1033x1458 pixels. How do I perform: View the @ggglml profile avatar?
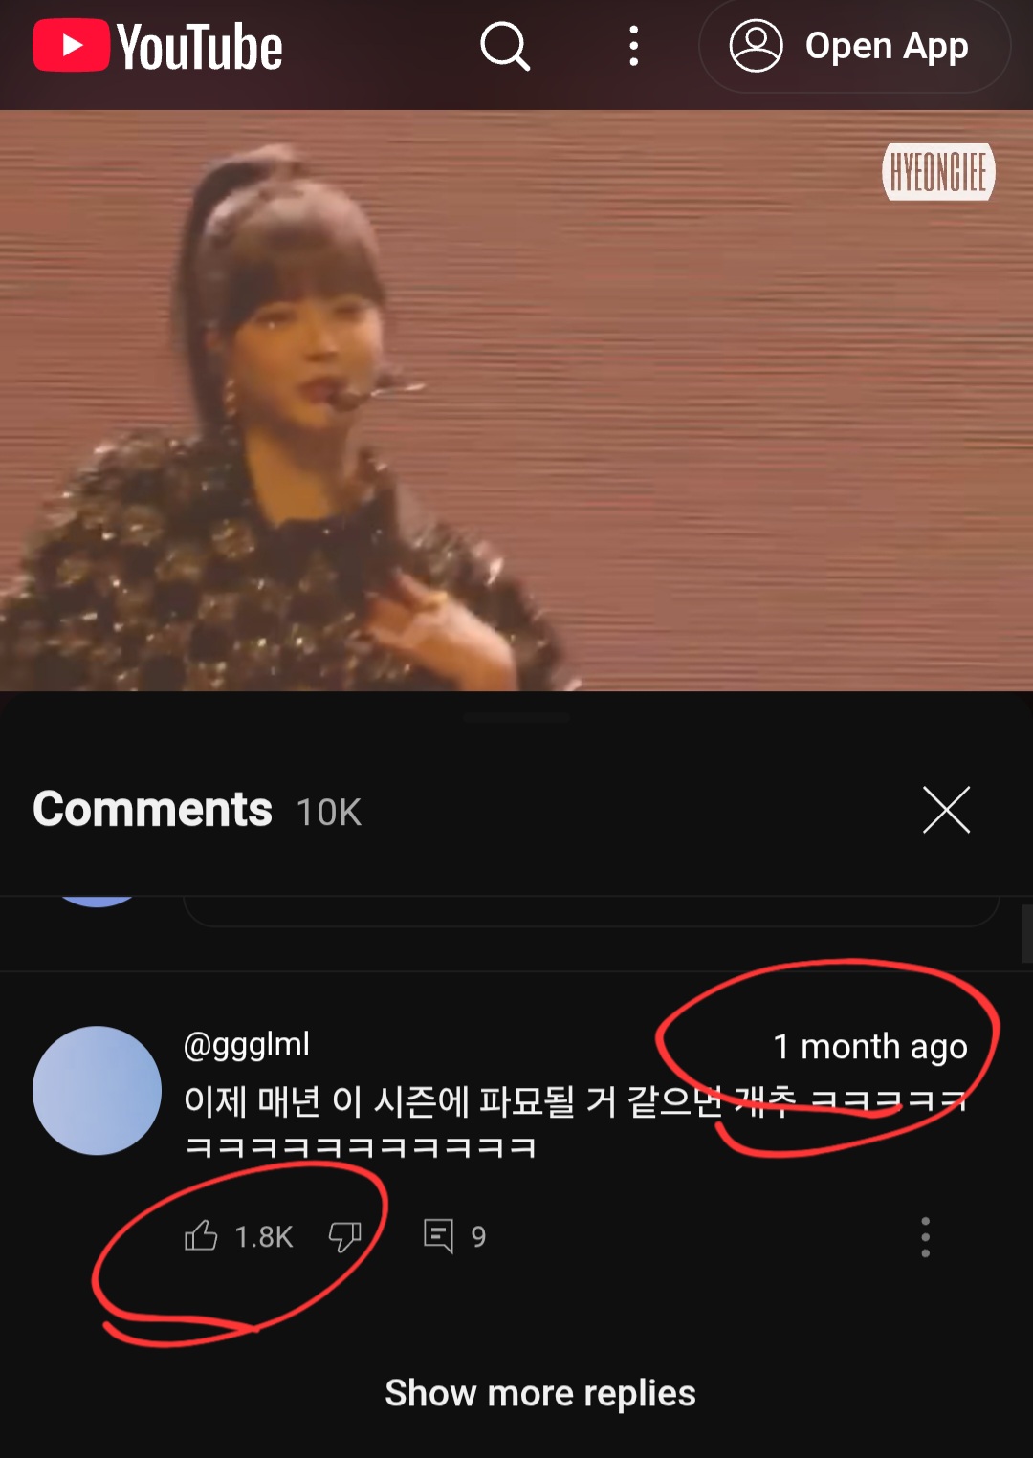[97, 1090]
